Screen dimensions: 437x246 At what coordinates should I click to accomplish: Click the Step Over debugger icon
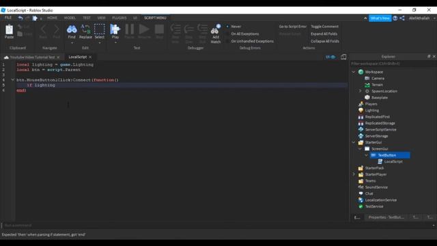tap(188, 29)
